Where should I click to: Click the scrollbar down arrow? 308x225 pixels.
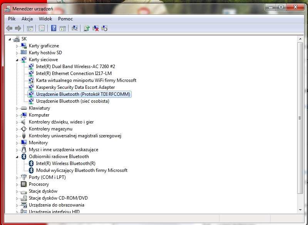click(300, 210)
